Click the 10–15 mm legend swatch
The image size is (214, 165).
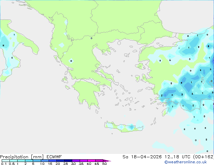tap(45, 161)
